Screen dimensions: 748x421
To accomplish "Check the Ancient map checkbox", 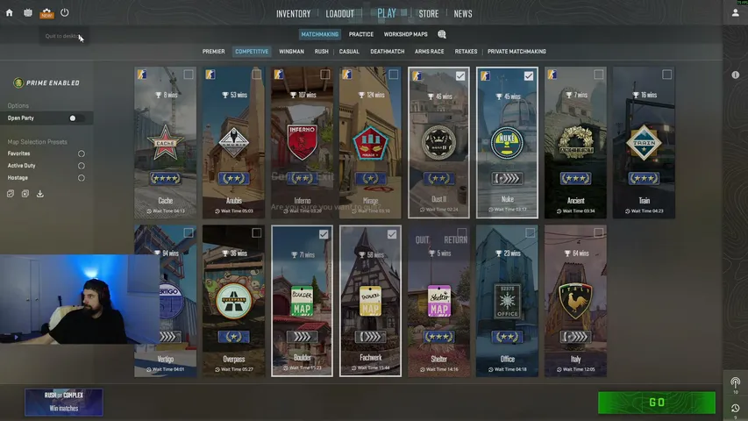I will tap(598, 75).
